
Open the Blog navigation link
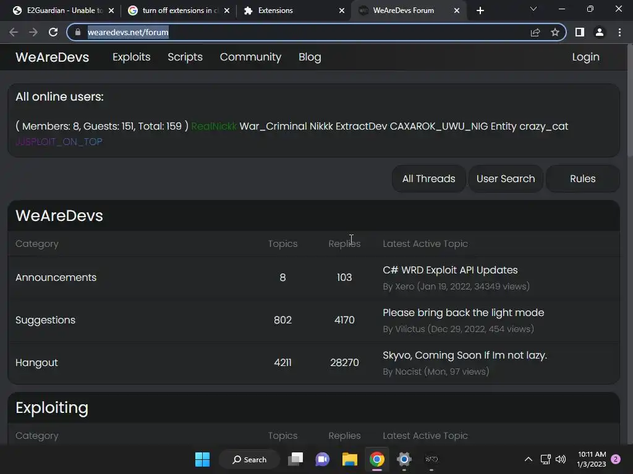click(310, 57)
